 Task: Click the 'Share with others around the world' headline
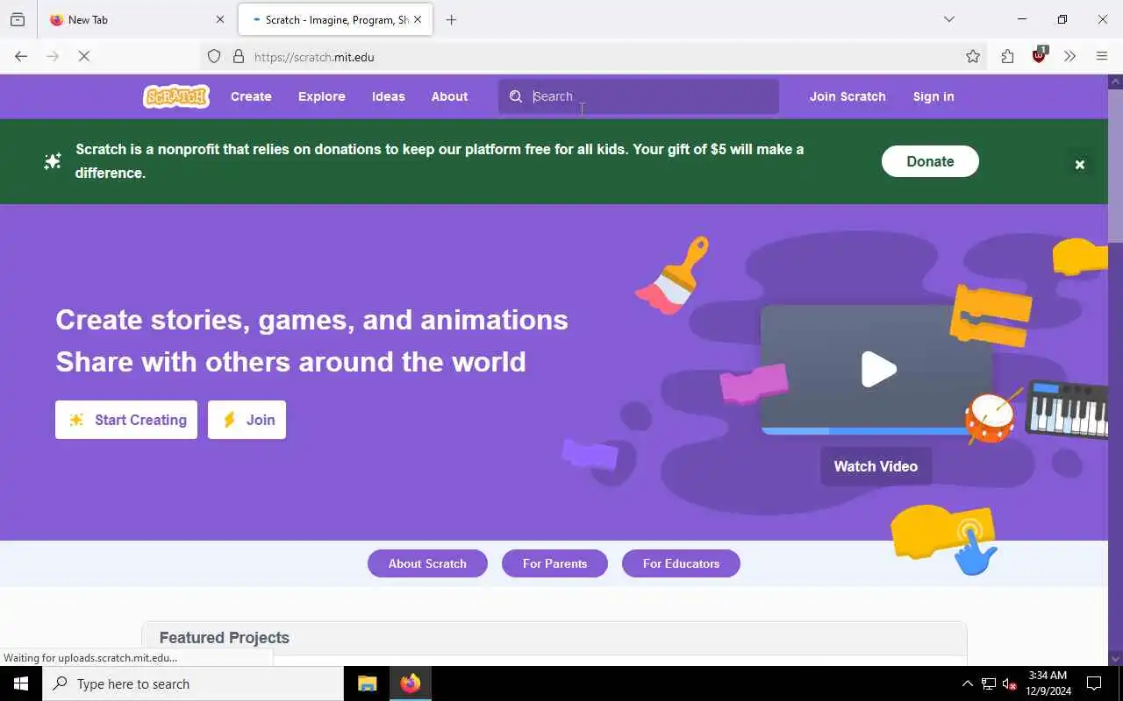coord(291,362)
